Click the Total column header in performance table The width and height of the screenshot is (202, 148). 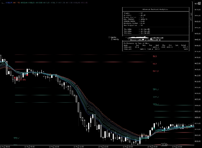point(183,45)
